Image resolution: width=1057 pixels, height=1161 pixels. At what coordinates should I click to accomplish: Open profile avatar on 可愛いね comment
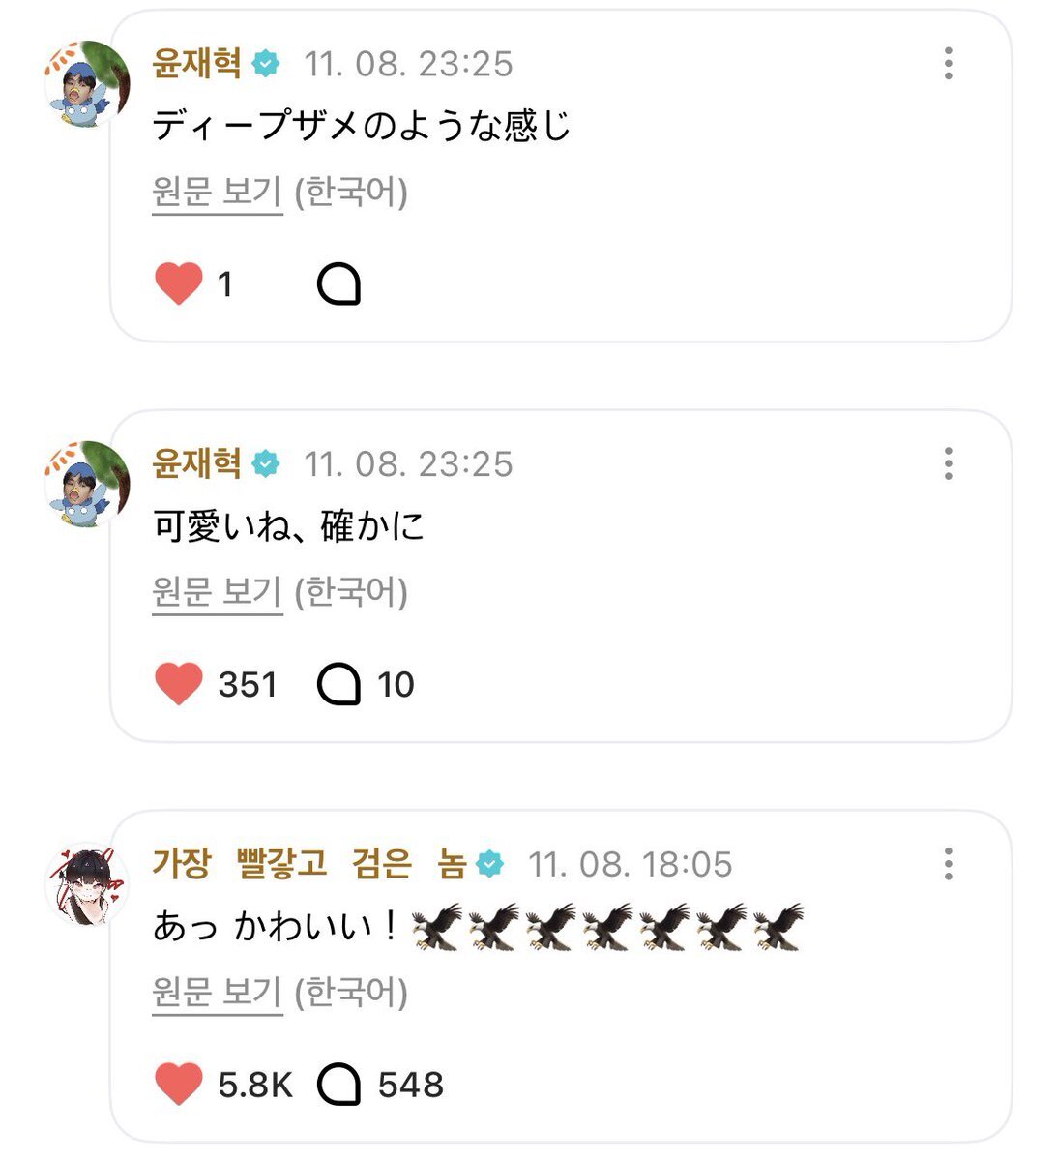coord(87,485)
